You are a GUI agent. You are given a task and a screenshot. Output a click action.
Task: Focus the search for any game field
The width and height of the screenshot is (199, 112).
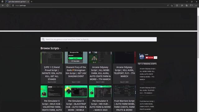[x=99, y=39]
